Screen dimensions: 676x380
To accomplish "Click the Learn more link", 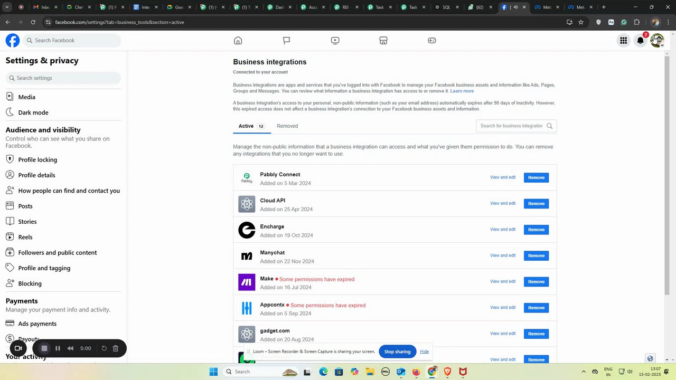I will (462, 91).
